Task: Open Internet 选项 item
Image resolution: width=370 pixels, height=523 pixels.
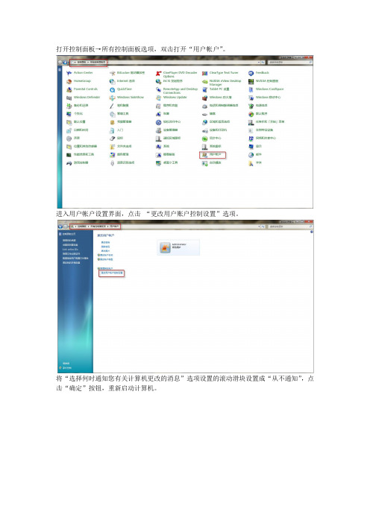Action: coord(122,81)
